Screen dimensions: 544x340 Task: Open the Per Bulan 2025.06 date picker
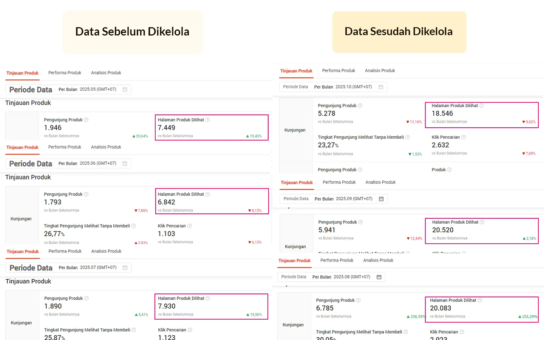(x=93, y=164)
